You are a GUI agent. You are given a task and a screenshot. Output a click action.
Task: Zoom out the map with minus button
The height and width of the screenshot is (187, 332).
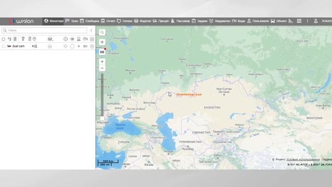(102, 68)
